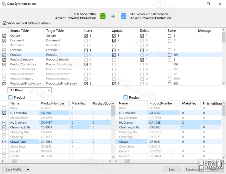Click the Data Synchronization title bar icon

[4, 4]
